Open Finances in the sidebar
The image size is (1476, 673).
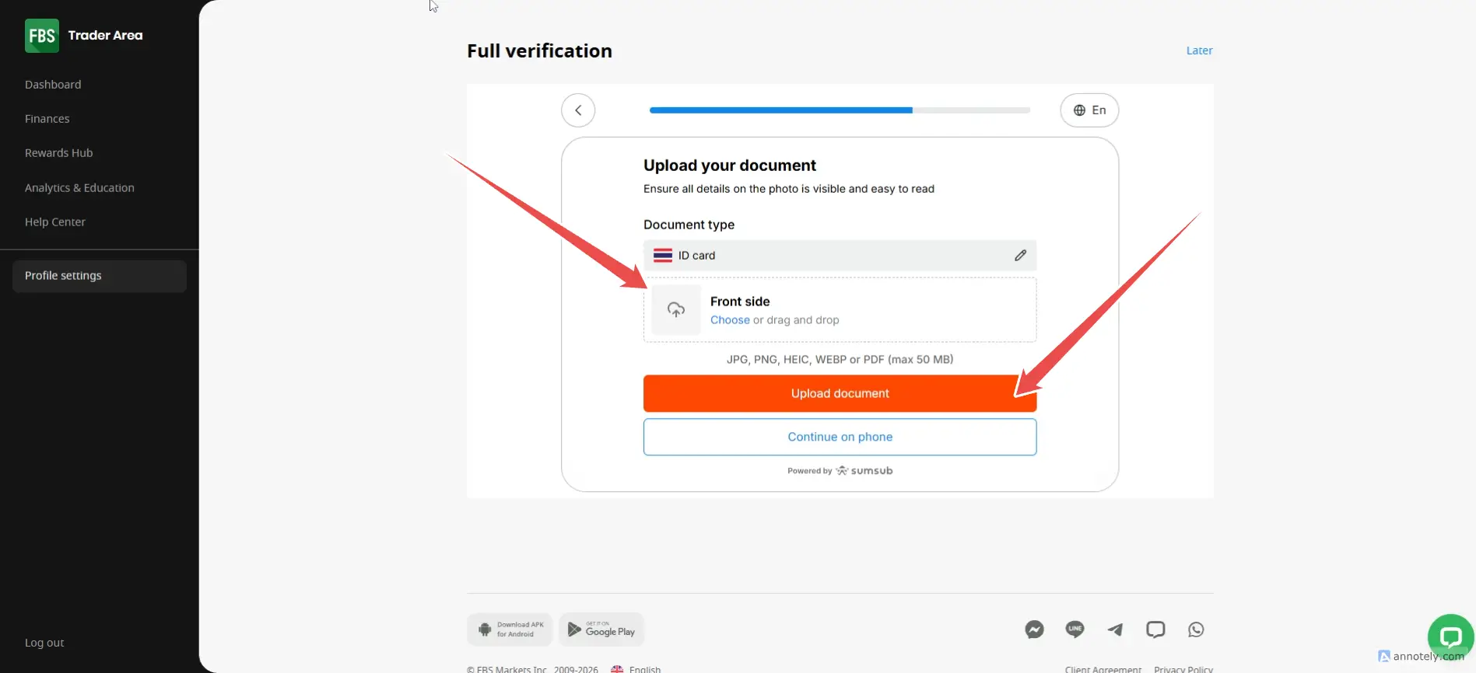pos(47,119)
